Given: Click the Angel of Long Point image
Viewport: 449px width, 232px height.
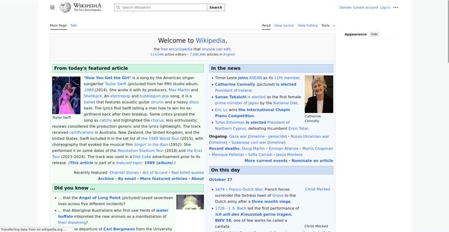Looking at the screenshot, I should click(190, 202).
